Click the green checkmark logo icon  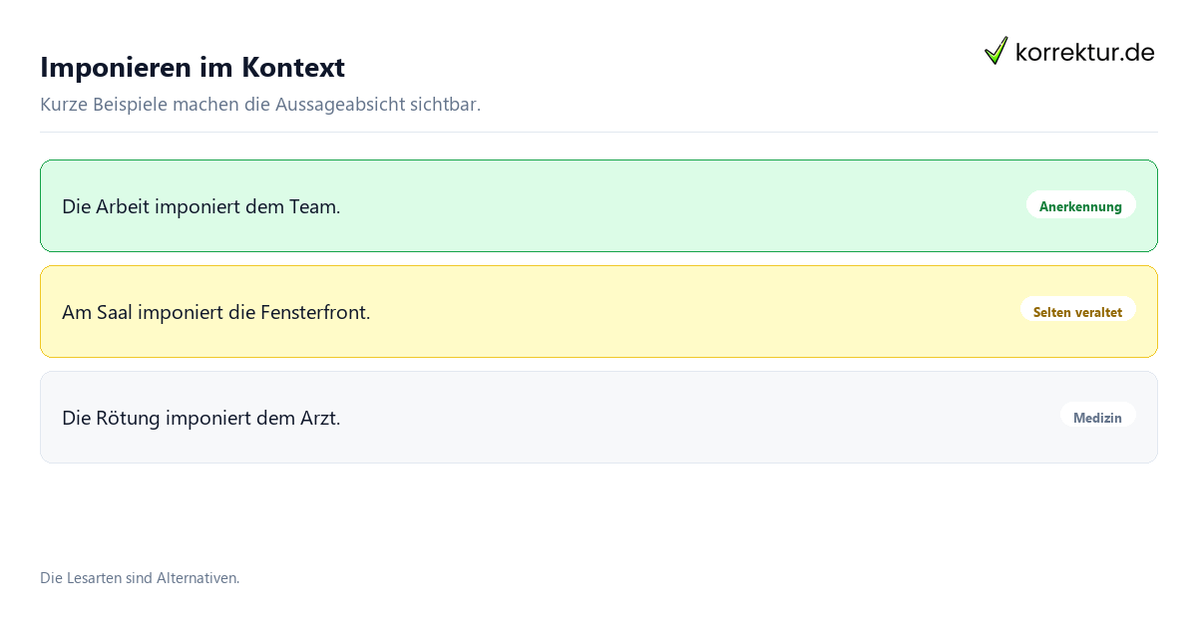[996, 51]
